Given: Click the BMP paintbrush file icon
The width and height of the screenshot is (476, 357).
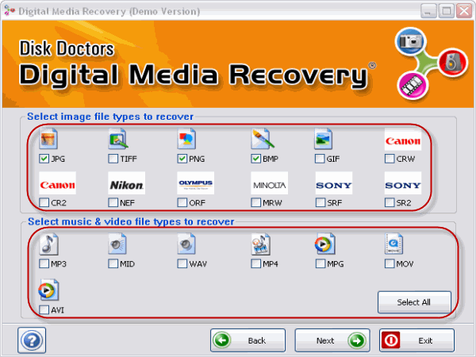Looking at the screenshot, I should [263, 139].
